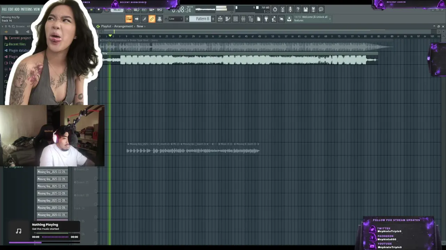
Task: Open the playlist view icon
Action: [x=220, y=19]
